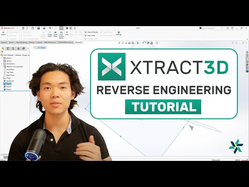
Task: Select the Fit tool in the Xtract3D ribbon
Action: pyautogui.click(x=75, y=34)
